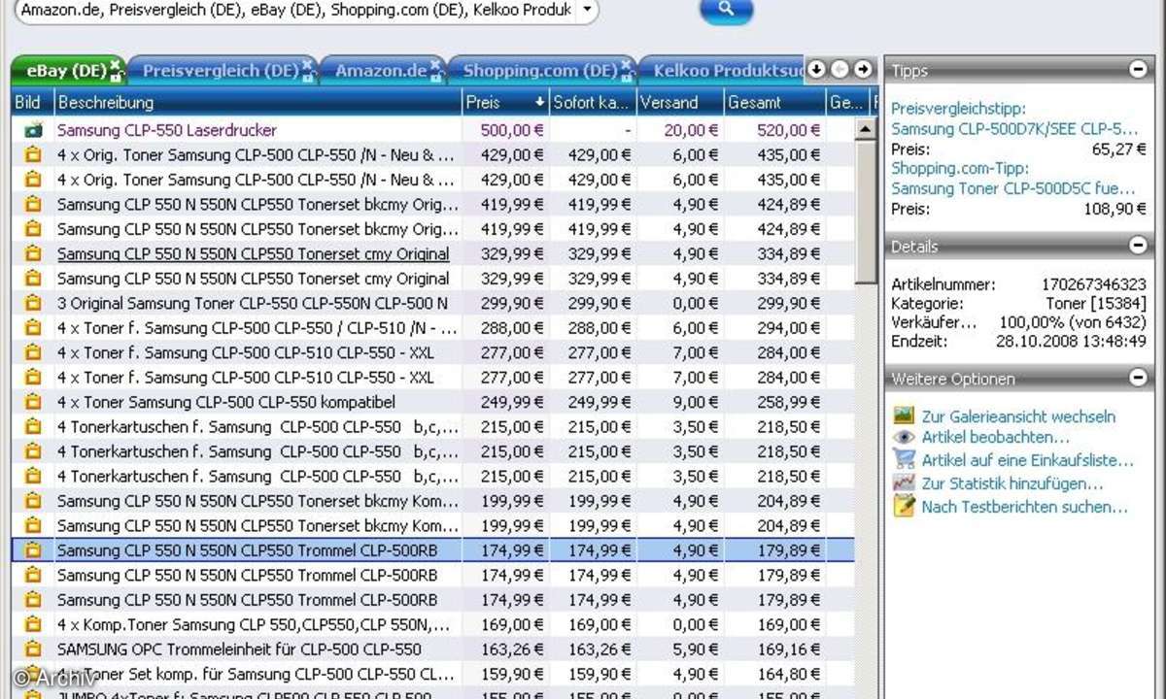Move tab strip to the left
The image size is (1166, 699).
[840, 70]
